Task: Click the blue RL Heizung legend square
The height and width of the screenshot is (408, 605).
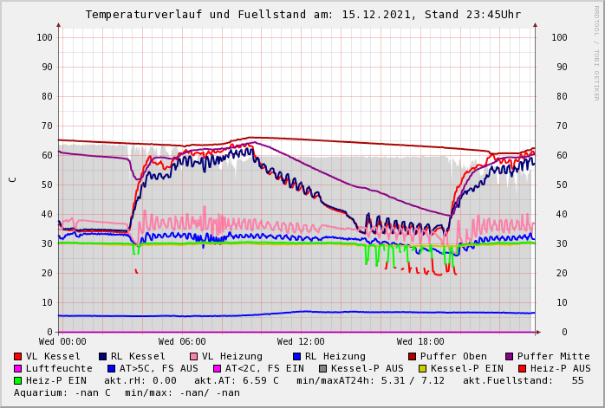Action: 296,356
